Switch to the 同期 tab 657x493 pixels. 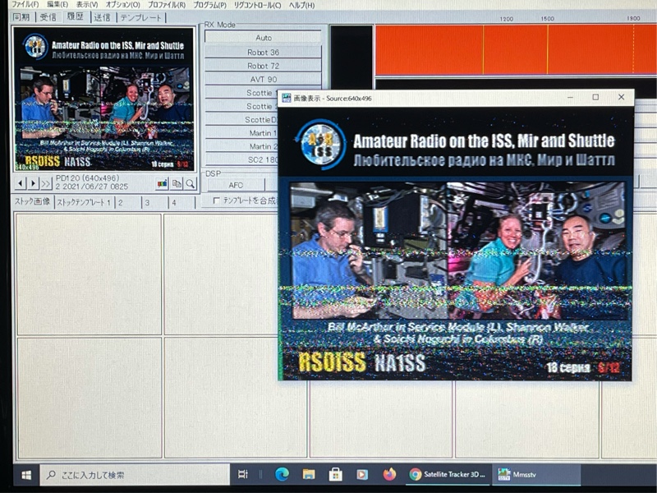(21, 17)
